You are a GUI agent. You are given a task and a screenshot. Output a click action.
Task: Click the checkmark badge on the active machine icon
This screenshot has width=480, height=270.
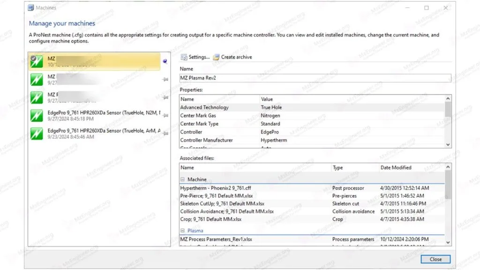(34, 58)
